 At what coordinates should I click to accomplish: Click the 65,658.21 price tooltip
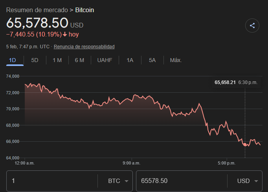(x=225, y=82)
